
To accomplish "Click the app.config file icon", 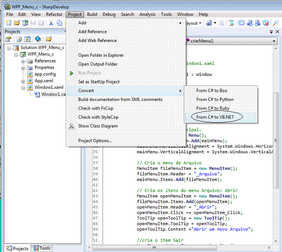I will tap(30, 74).
